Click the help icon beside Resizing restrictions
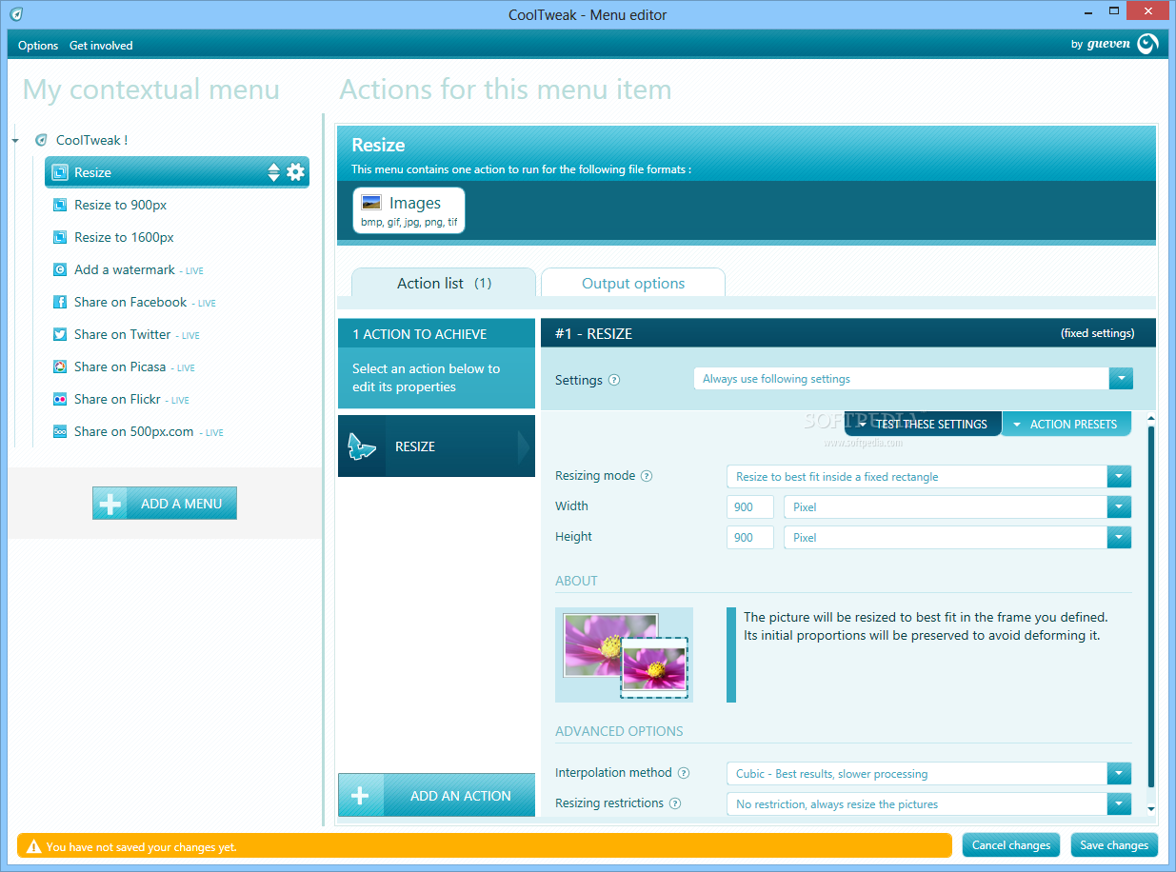 [675, 803]
